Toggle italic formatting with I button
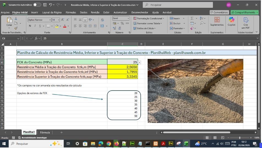Screen dimensions: 262x148 [35, 26]
